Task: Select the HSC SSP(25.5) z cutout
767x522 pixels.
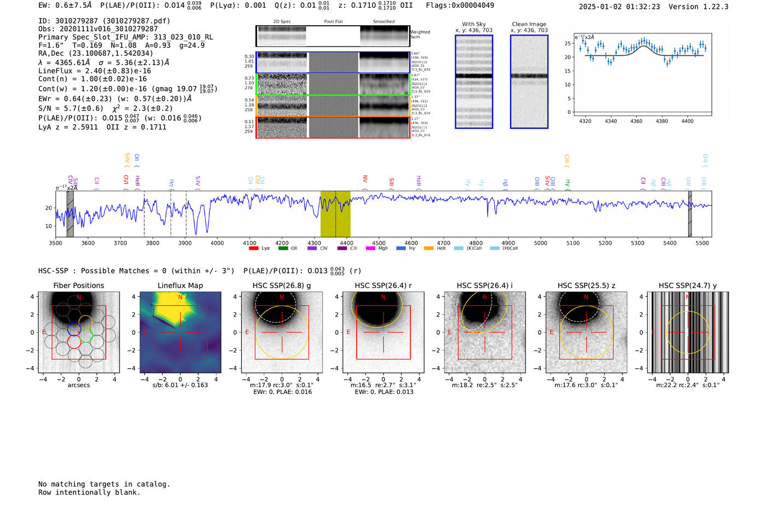Action: pyautogui.click(x=586, y=332)
